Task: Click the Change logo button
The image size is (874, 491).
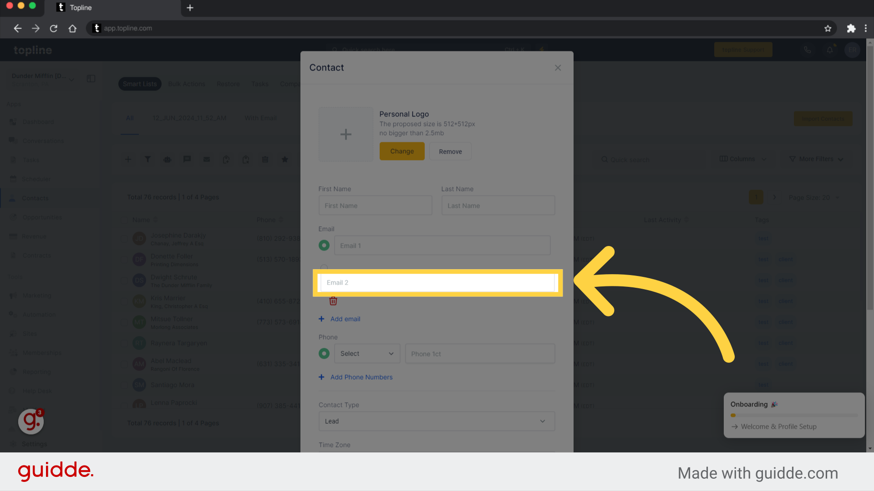Action: coord(401,151)
